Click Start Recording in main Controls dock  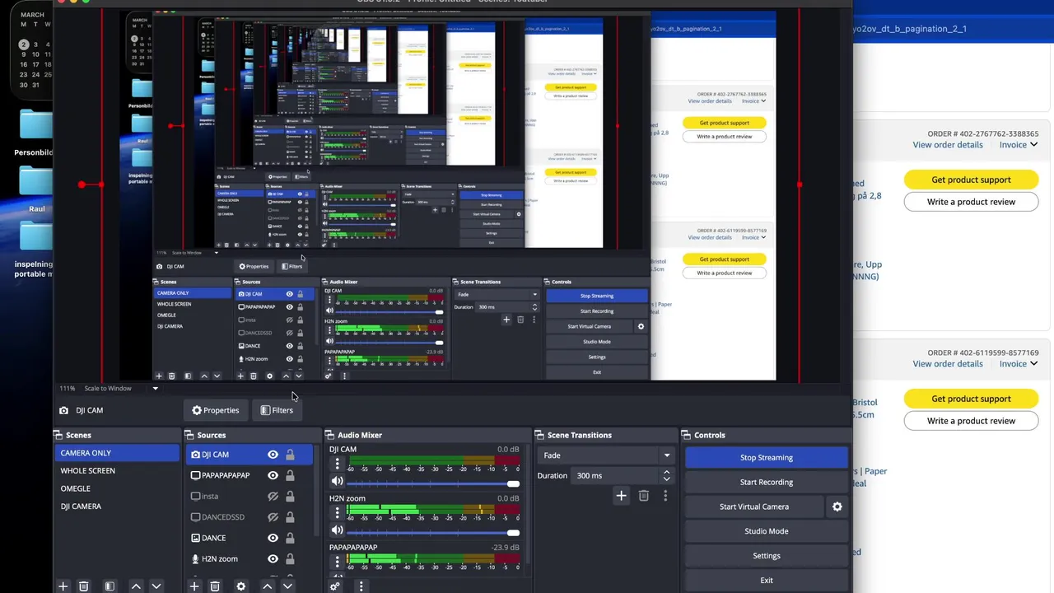(767, 482)
